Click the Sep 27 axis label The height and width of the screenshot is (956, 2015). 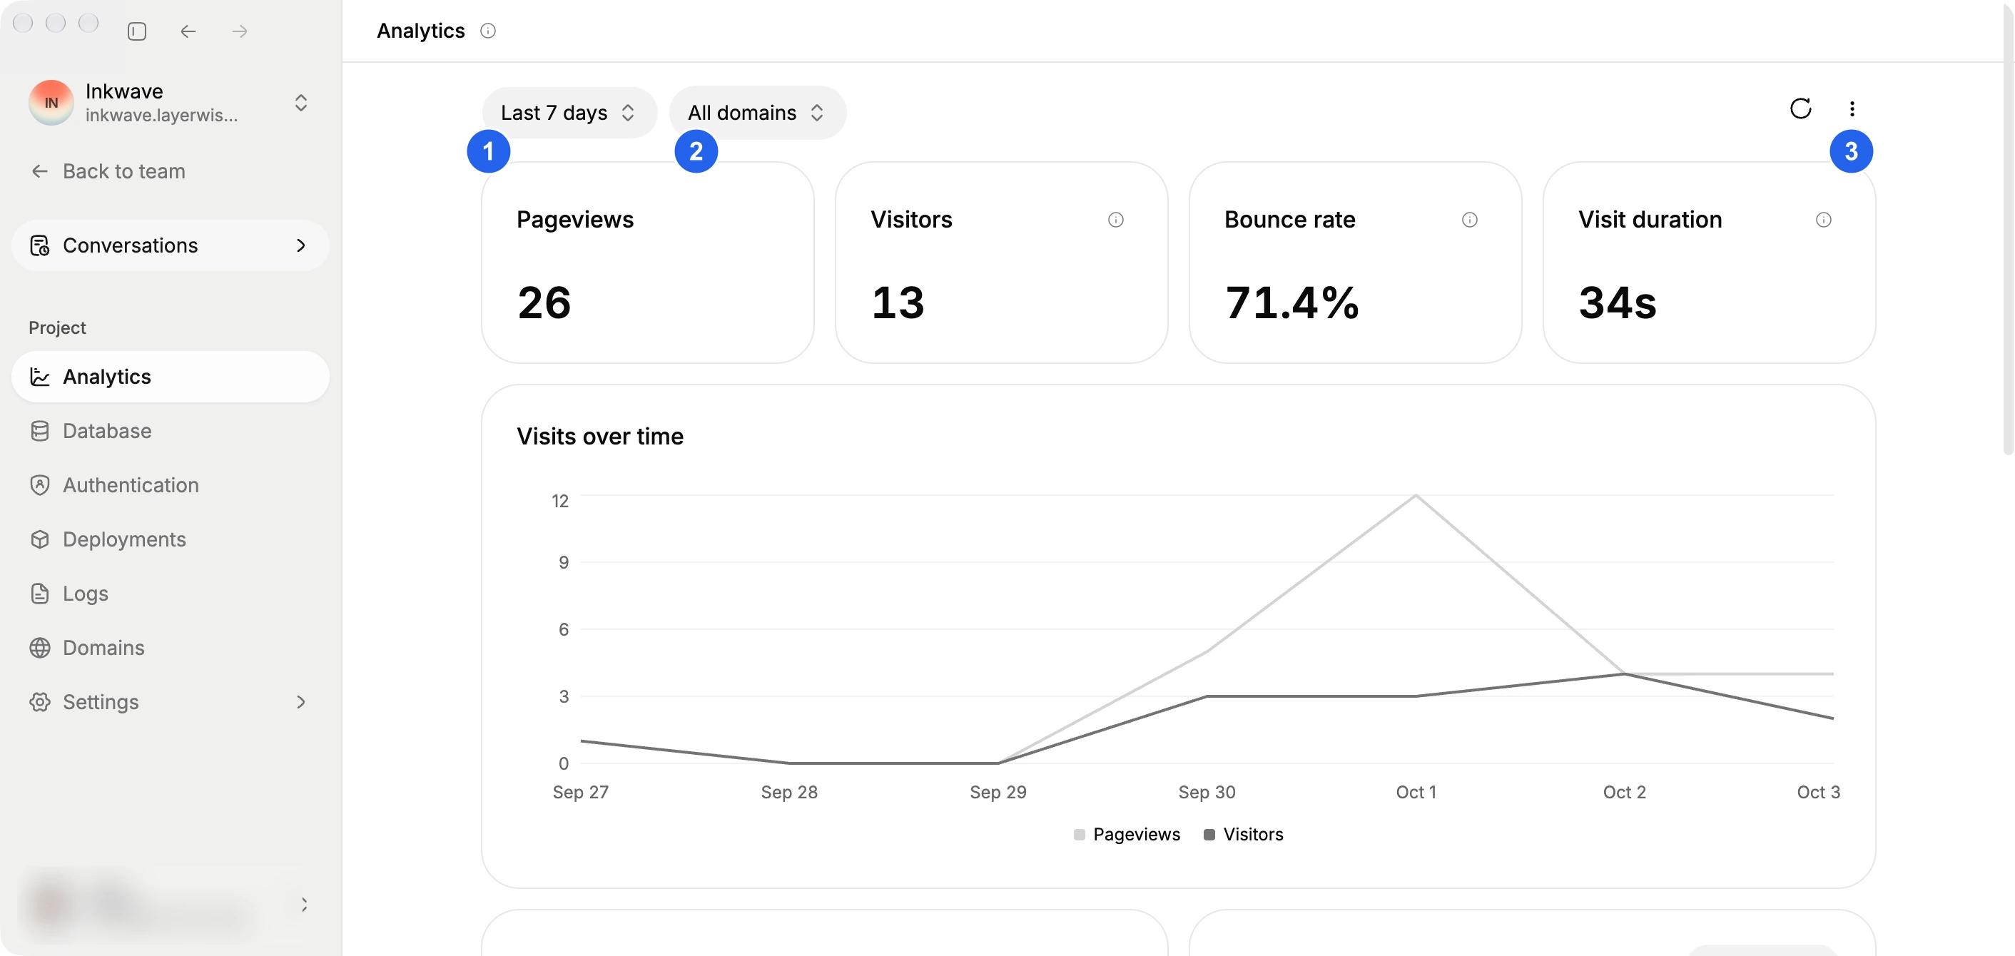pyautogui.click(x=580, y=793)
